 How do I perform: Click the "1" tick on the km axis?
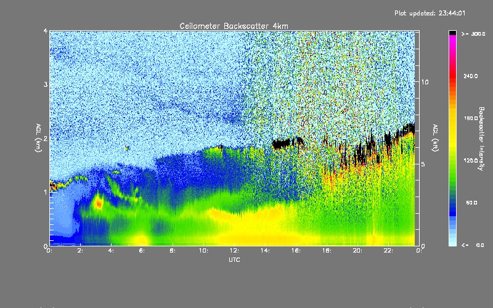46,192
